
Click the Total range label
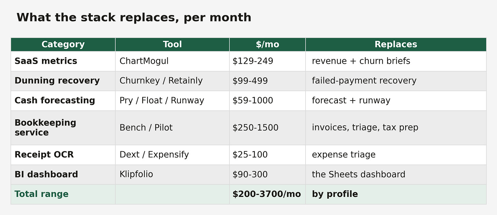41,194
